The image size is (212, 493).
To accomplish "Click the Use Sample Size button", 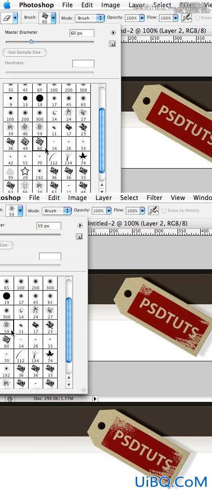I will (25, 52).
